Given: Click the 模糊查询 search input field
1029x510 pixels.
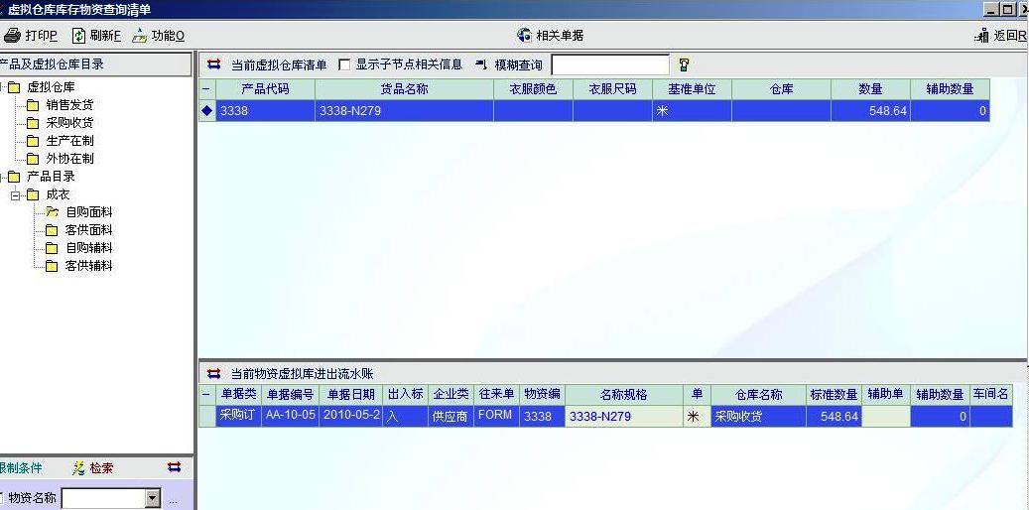Looking at the screenshot, I should point(610,64).
